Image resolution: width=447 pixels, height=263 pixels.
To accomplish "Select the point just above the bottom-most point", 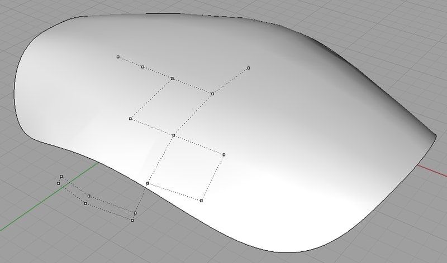I will point(135,212).
